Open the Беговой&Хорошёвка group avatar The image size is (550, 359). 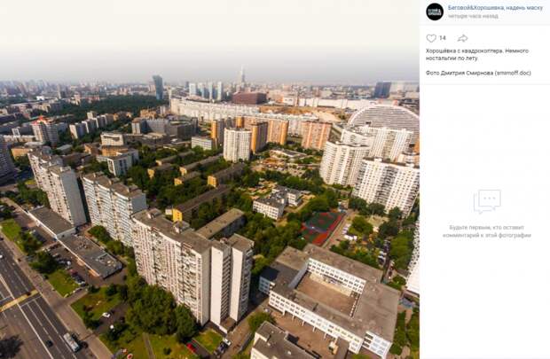(x=435, y=12)
